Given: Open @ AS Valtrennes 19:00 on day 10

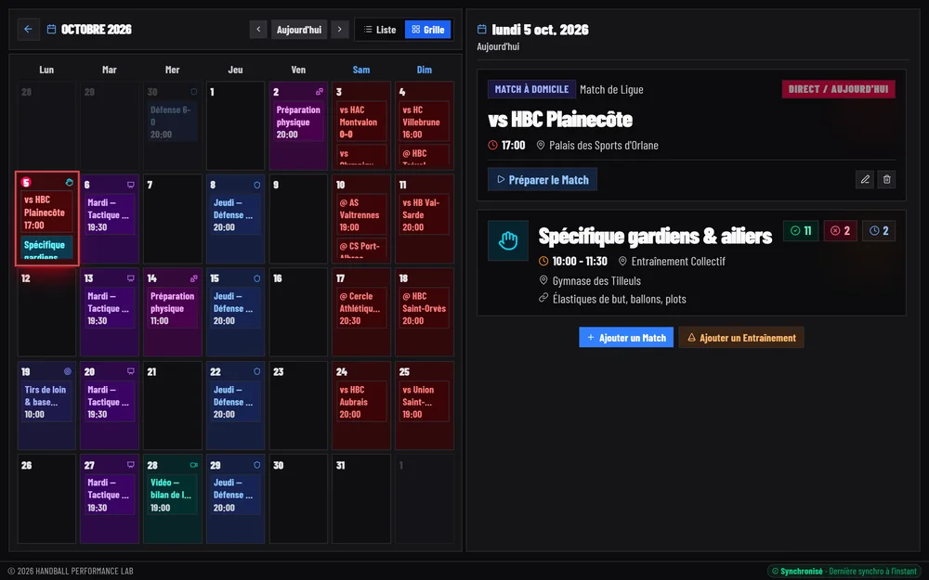Looking at the screenshot, I should click(x=360, y=215).
